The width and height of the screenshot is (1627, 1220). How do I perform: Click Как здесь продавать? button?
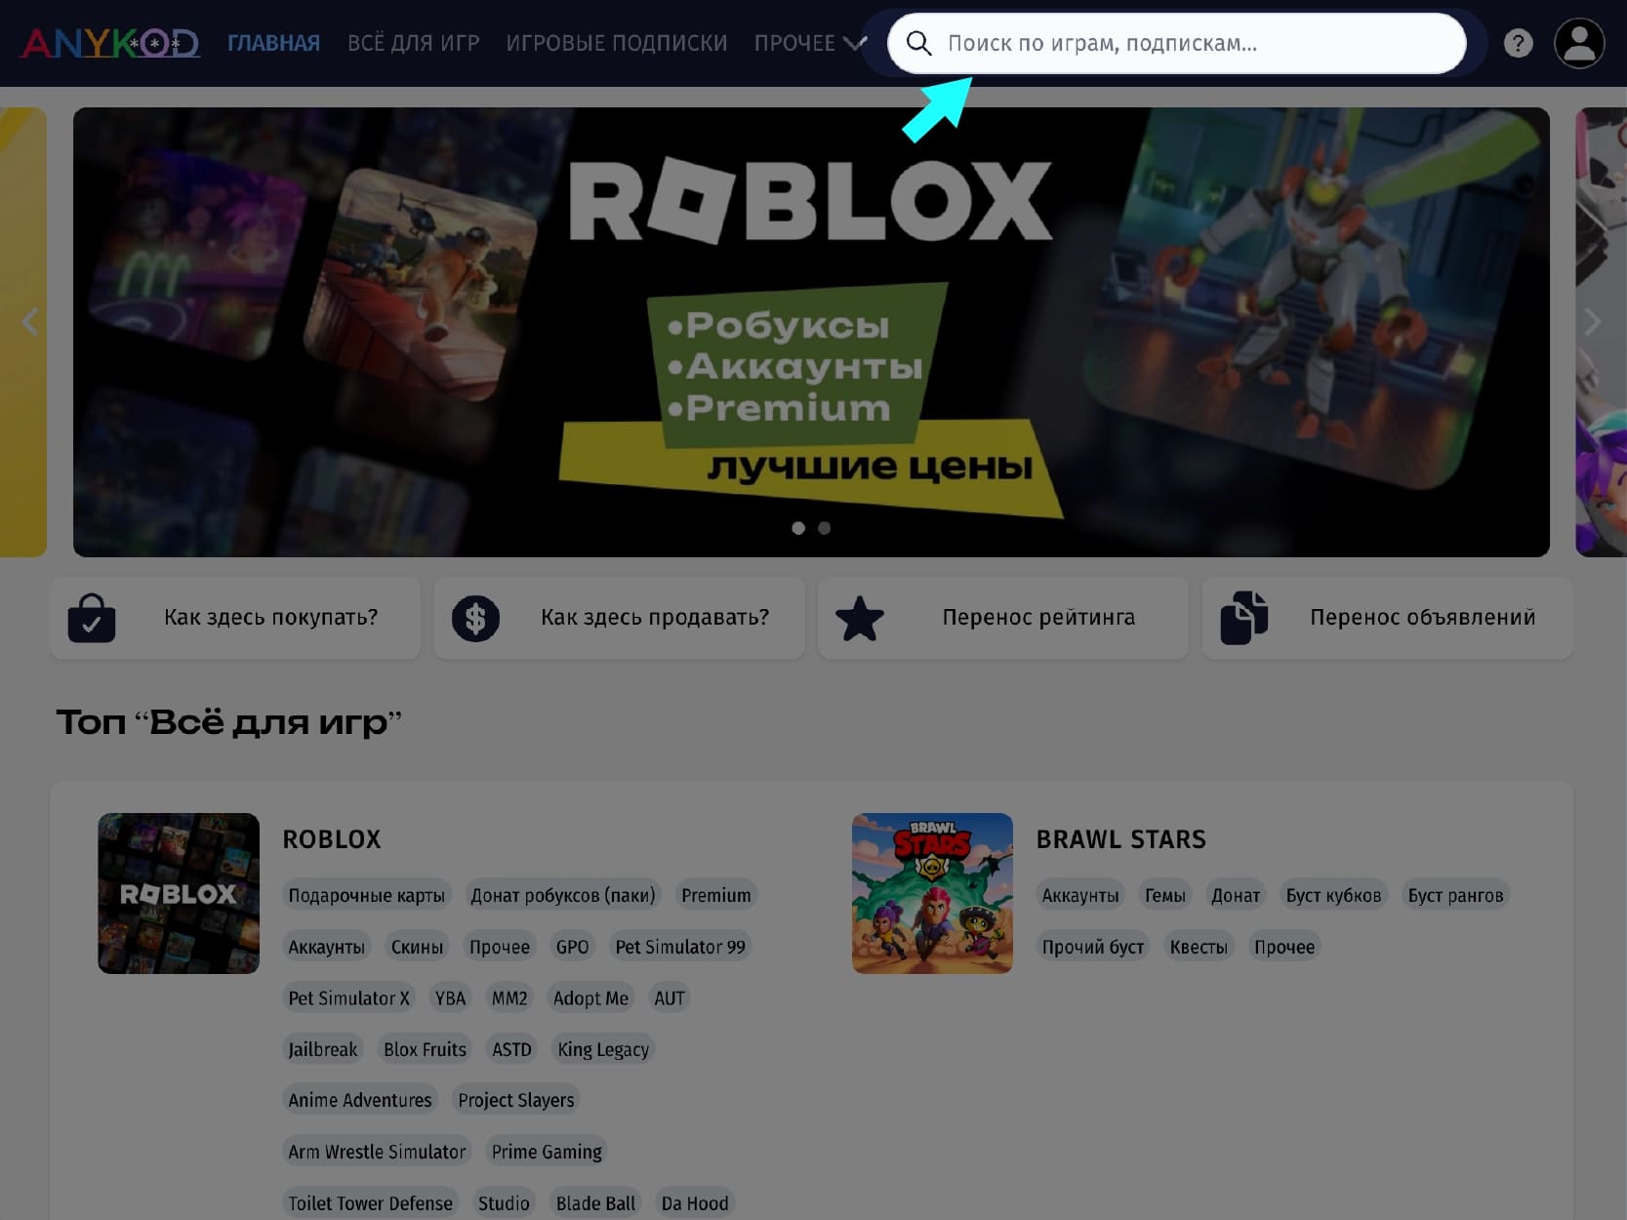(x=619, y=618)
